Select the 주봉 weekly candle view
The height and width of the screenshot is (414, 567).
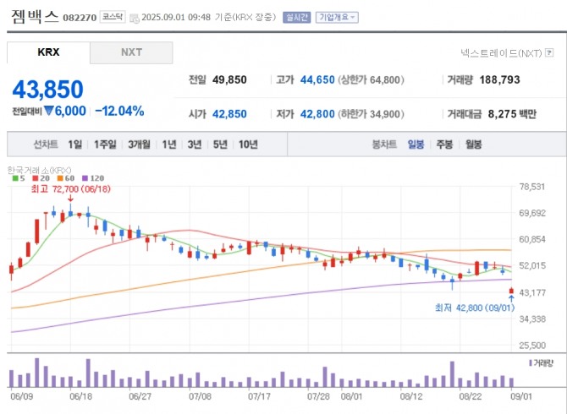[x=444, y=144]
